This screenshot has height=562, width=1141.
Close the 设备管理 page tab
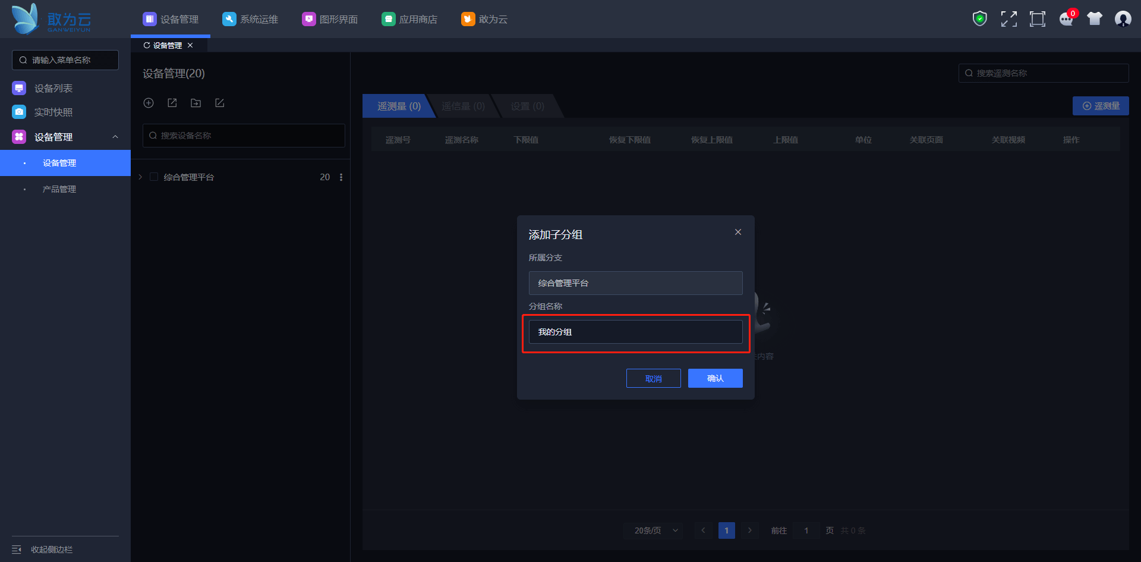pos(190,45)
